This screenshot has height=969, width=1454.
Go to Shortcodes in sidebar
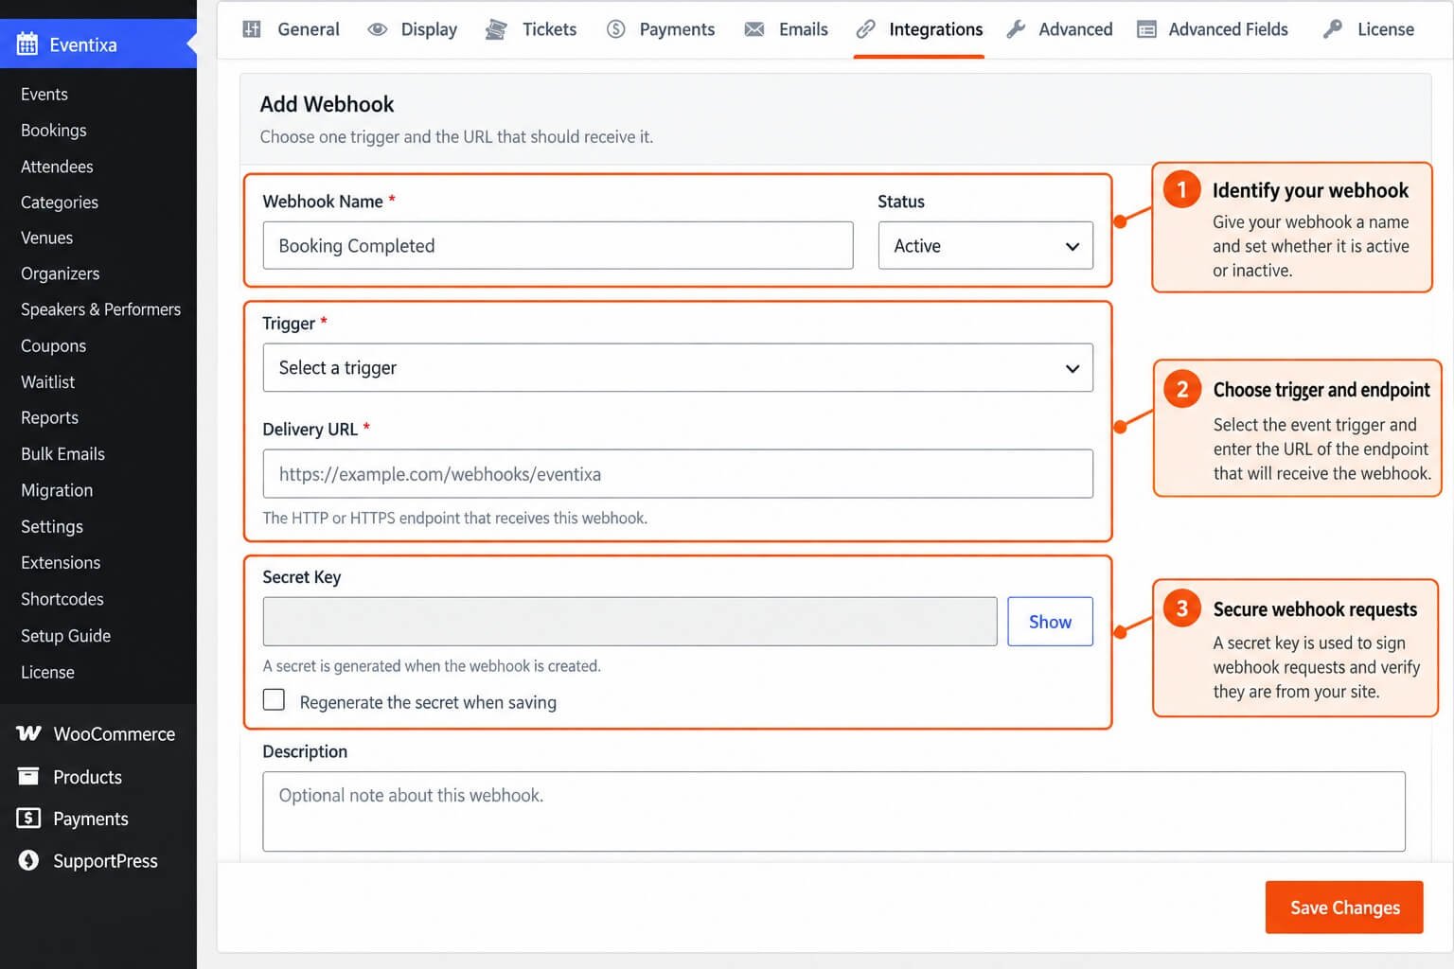pos(62,599)
